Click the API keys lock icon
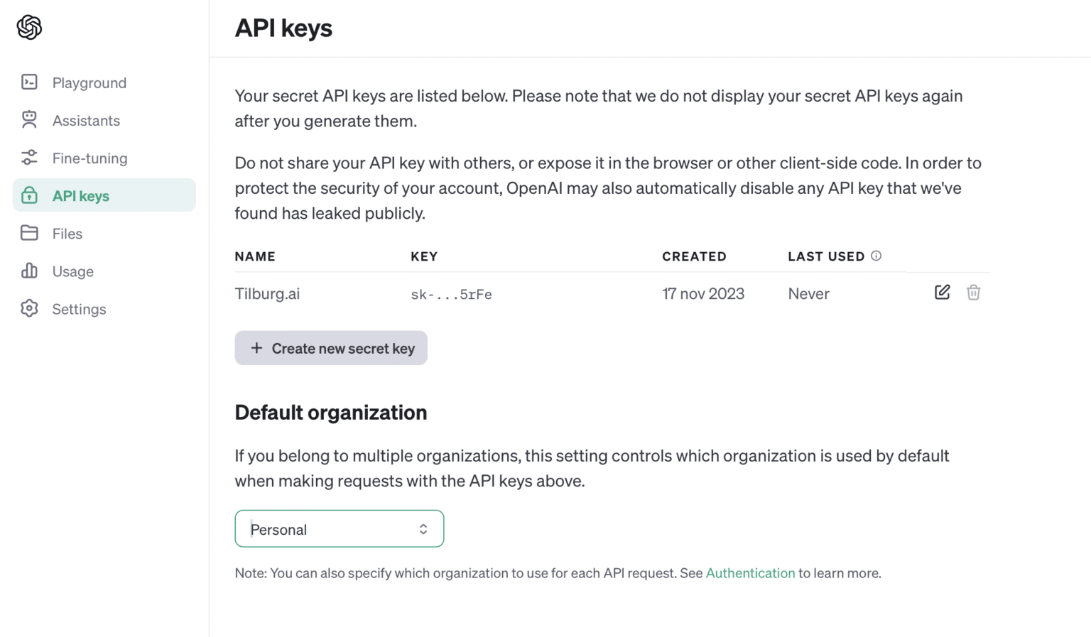1091x637 pixels. [29, 195]
